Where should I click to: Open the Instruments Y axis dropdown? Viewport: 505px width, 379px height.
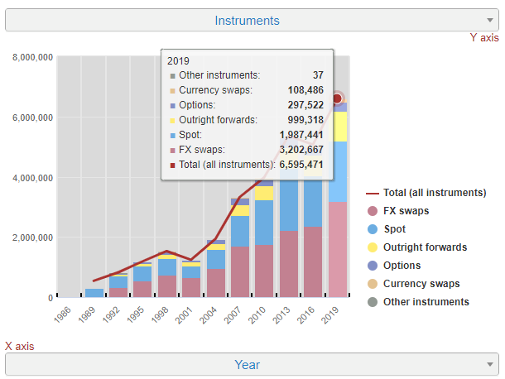(x=252, y=21)
